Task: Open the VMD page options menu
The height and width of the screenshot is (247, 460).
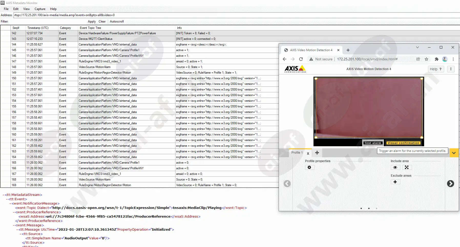Action: click(451, 69)
